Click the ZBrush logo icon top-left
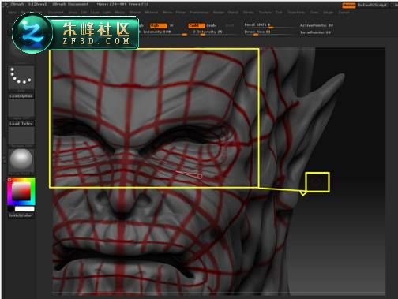 click(5, 5)
